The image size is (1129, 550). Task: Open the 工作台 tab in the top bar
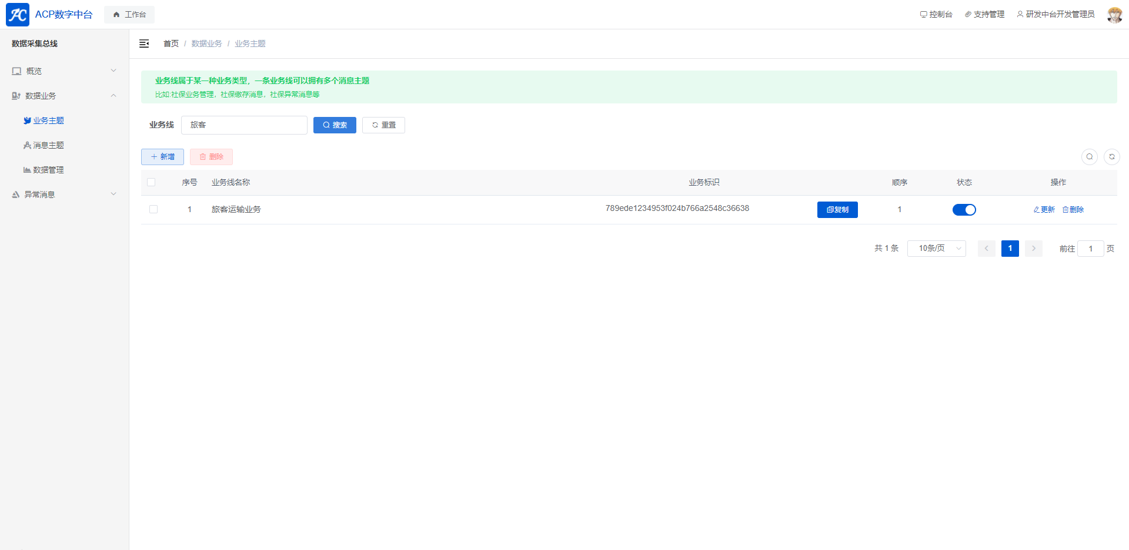(129, 15)
